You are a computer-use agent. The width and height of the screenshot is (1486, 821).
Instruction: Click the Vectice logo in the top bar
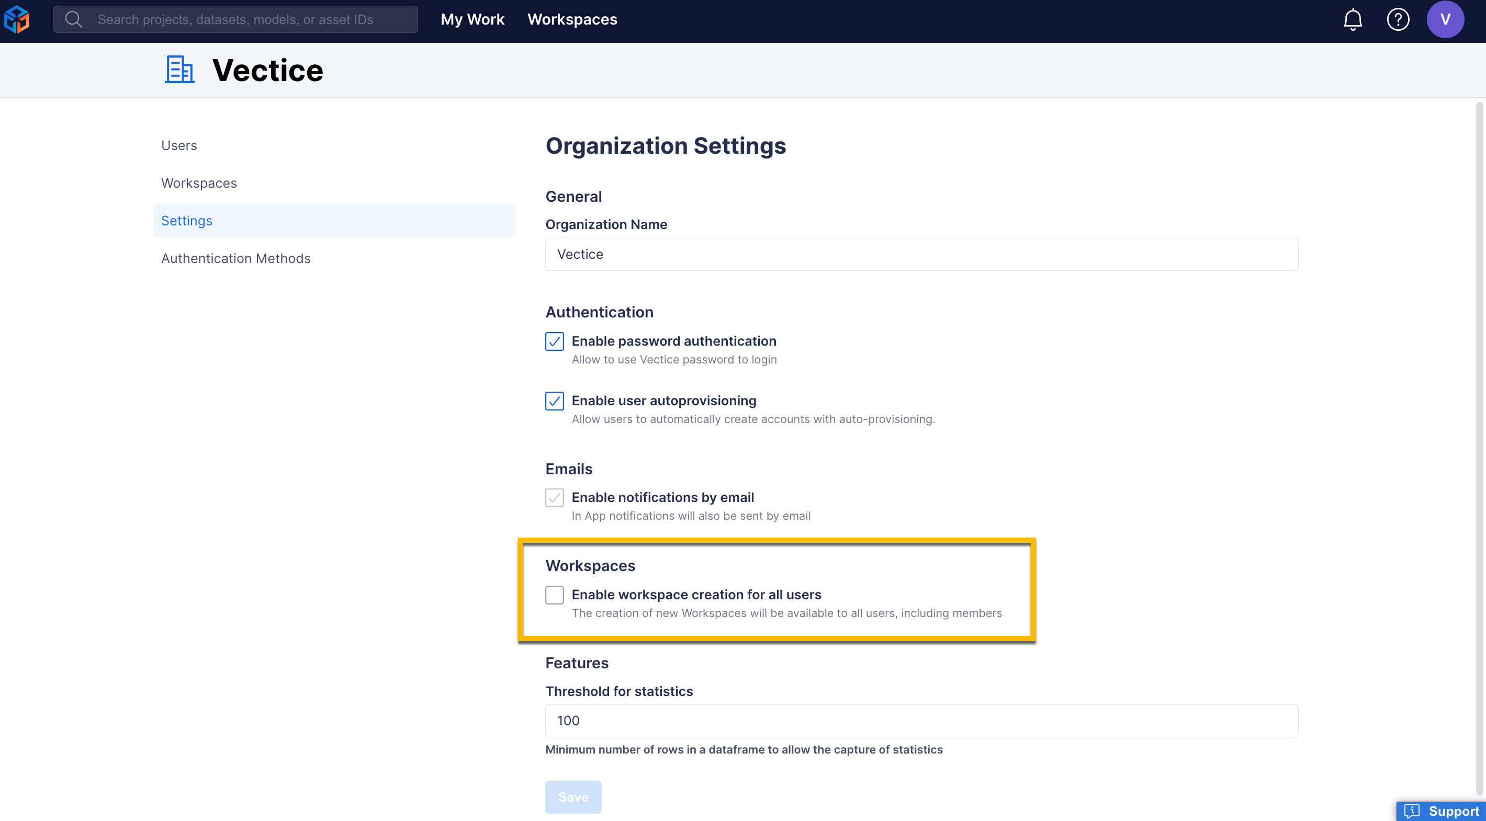[16, 19]
